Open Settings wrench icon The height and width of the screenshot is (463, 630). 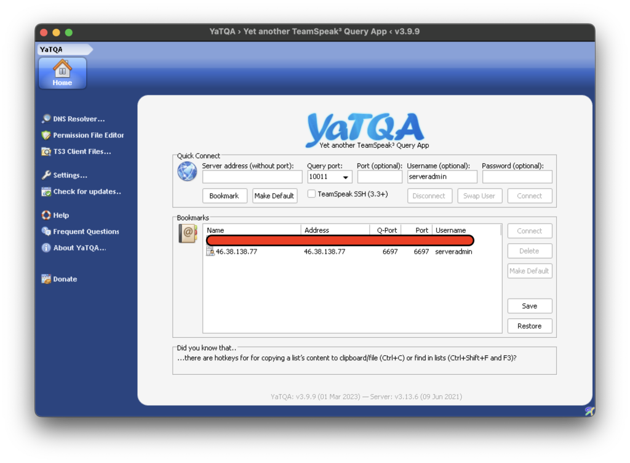tap(46, 175)
